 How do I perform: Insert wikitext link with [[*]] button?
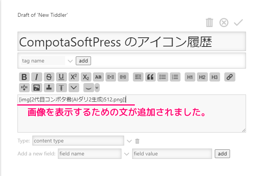coord(110,77)
